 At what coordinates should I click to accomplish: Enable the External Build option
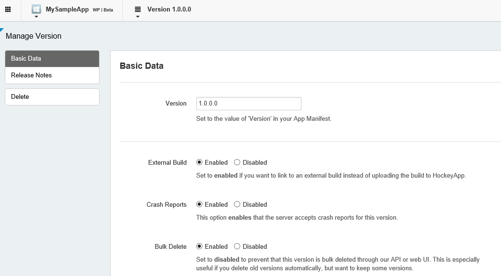[199, 162]
